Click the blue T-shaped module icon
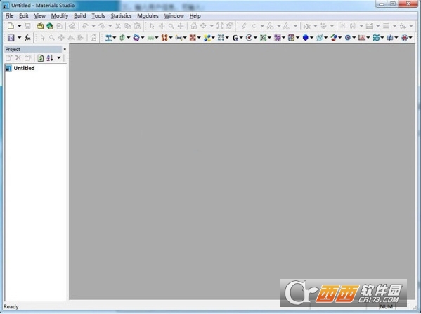421x314 pixels. 108,38
